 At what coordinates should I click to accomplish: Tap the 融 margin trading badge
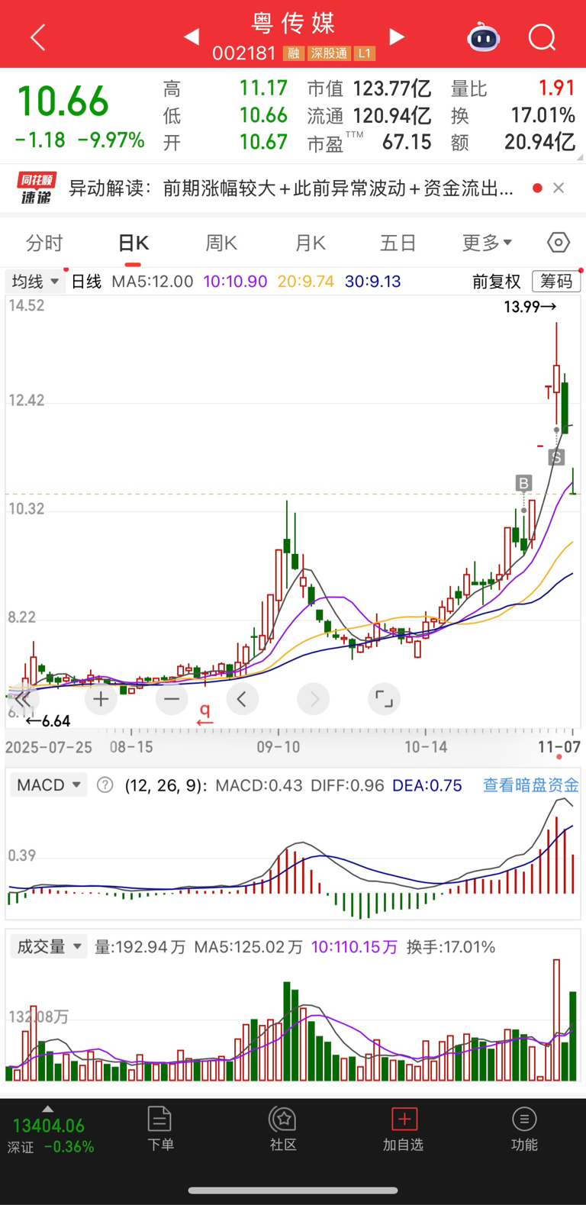[293, 53]
